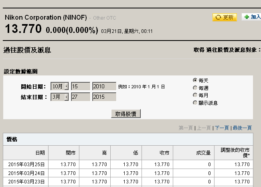Click the Other OTC exchange label
This screenshot has width=261, height=187.
105,18
